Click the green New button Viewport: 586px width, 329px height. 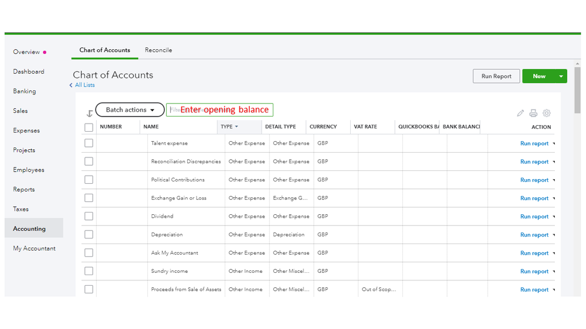539,76
